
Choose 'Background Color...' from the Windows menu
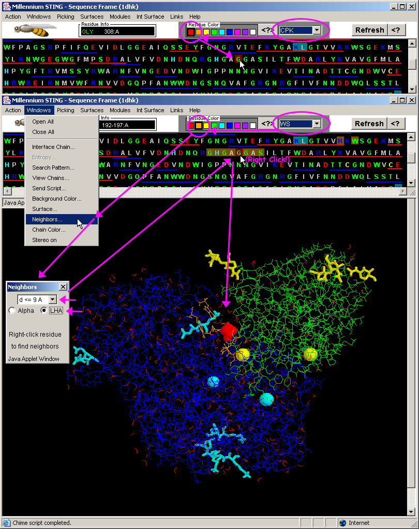tap(62, 199)
